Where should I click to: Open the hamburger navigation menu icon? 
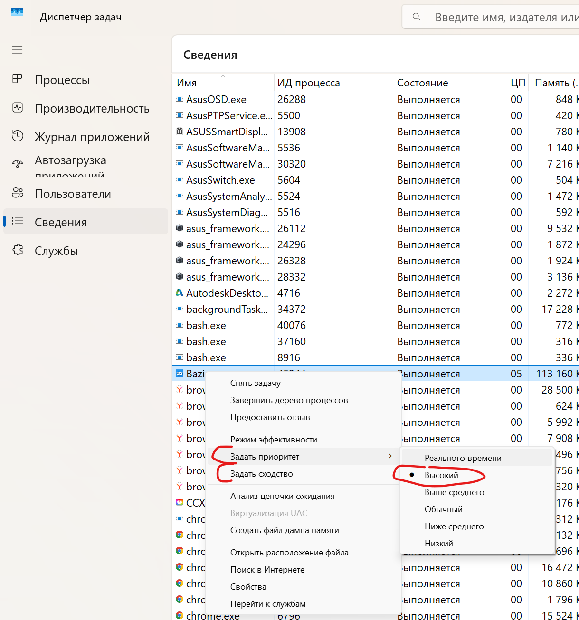point(17,50)
